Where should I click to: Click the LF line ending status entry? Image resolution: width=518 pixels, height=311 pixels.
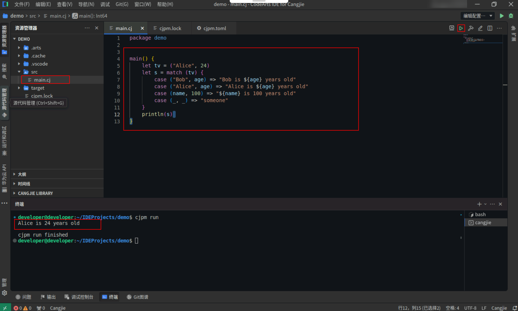(x=484, y=308)
